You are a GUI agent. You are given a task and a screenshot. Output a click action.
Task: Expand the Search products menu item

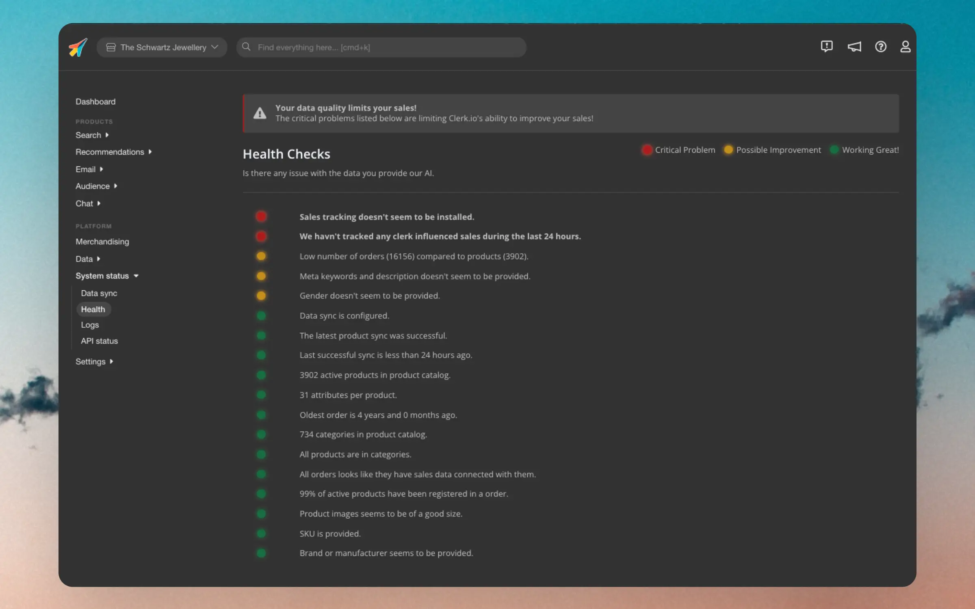107,134
